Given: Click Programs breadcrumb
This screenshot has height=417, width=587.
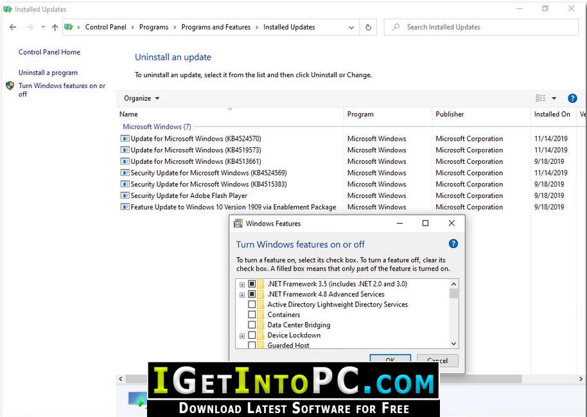Looking at the screenshot, I should [153, 27].
